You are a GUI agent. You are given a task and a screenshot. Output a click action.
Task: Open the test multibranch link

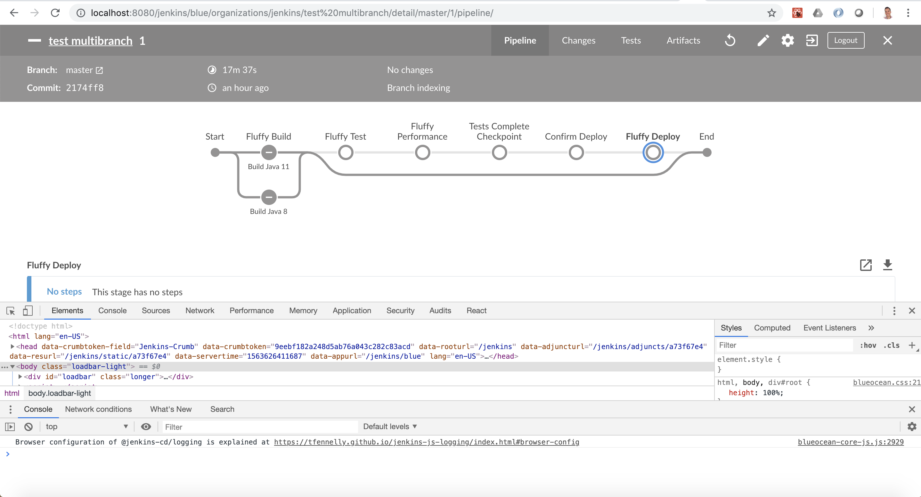pyautogui.click(x=90, y=41)
